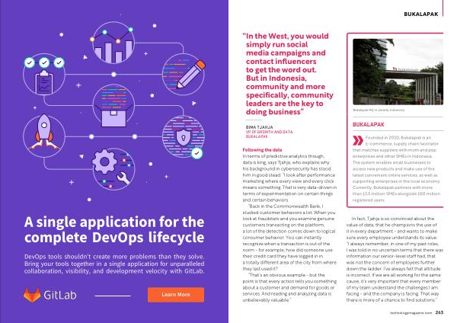The width and height of the screenshot is (457, 323).
Task: Click the sidebar text 'Founded in 2010, Bukalapak'
Action: (x=396, y=169)
